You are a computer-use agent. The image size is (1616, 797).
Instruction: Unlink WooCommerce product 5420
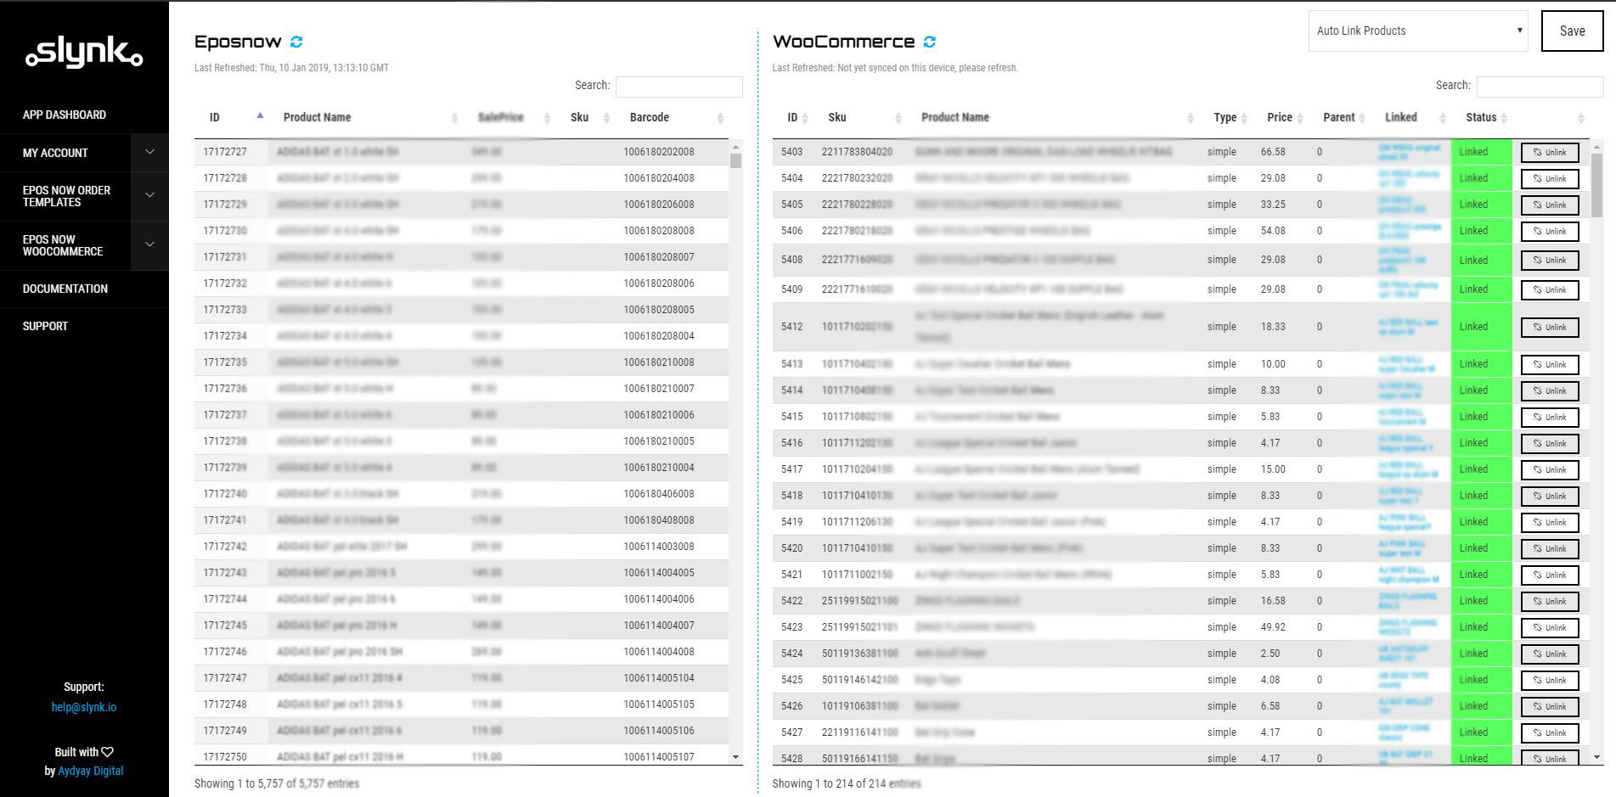tap(1549, 549)
